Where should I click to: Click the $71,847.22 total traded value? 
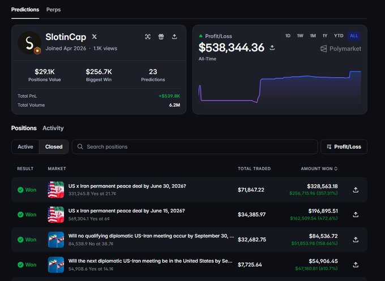[251, 190]
